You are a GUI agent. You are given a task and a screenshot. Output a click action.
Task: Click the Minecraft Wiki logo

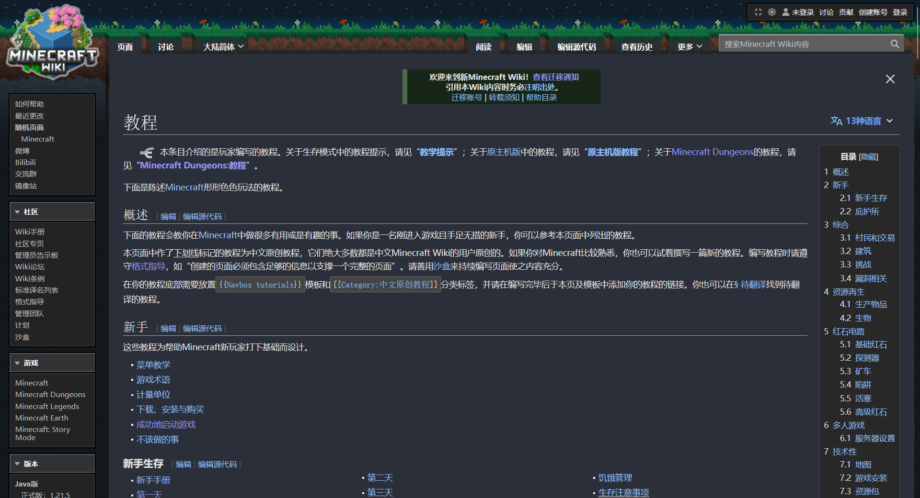click(x=53, y=42)
